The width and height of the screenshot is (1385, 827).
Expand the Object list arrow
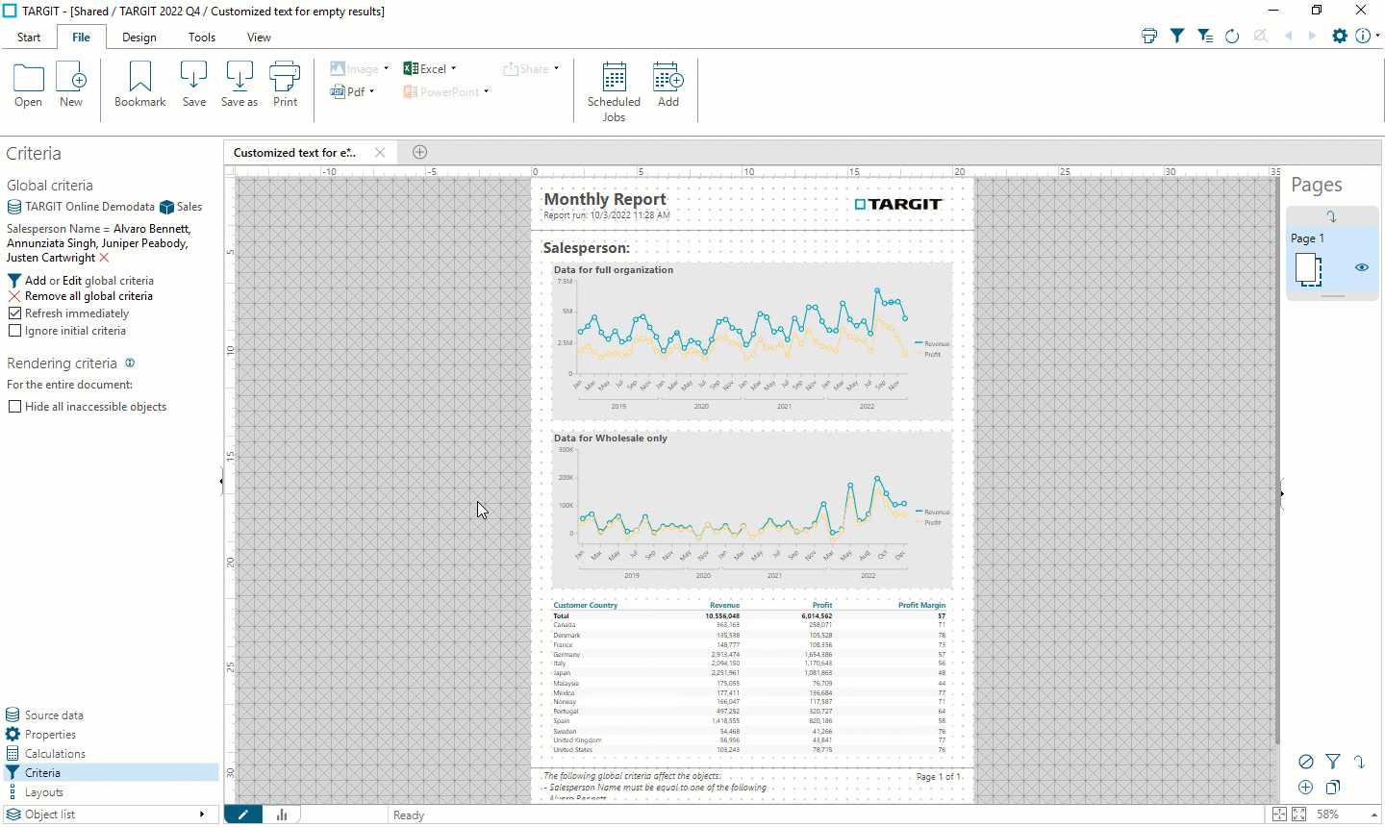click(x=202, y=814)
